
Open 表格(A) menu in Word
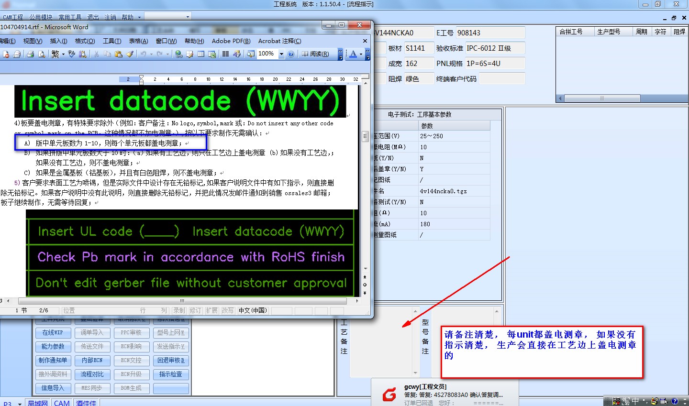tap(139, 41)
